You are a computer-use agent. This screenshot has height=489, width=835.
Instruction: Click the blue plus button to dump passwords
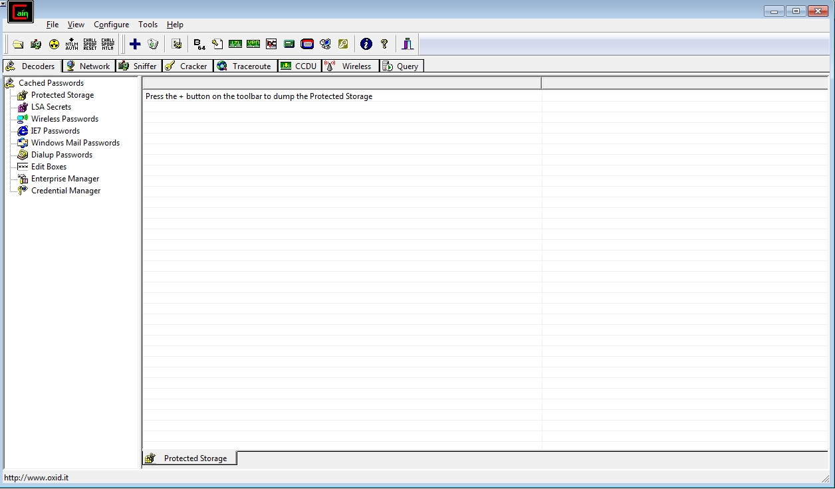pos(135,44)
